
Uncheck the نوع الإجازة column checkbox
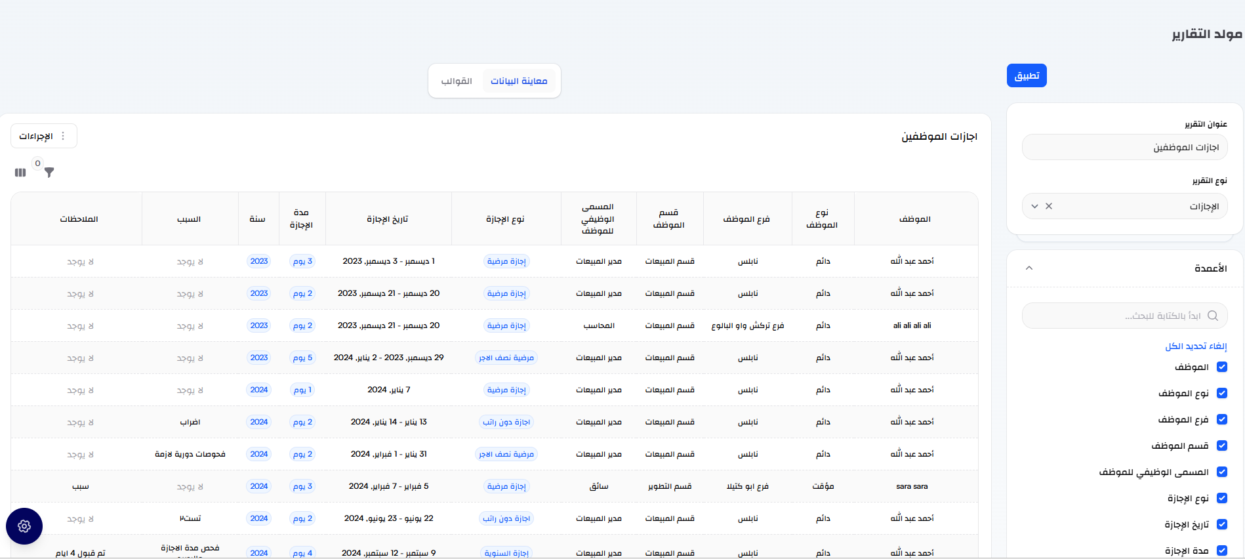pos(1222,498)
